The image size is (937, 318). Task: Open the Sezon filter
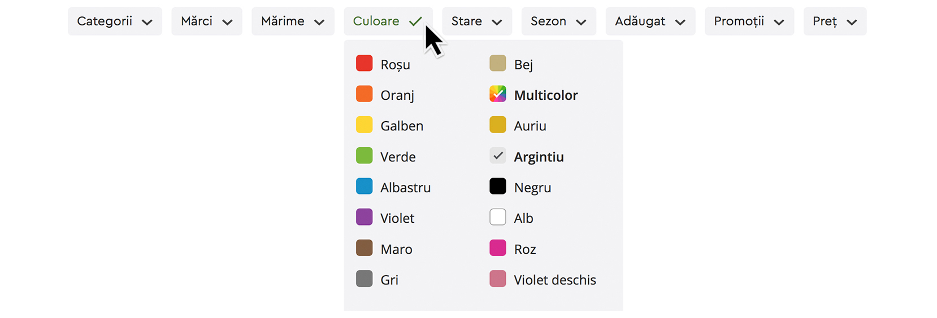tap(558, 21)
